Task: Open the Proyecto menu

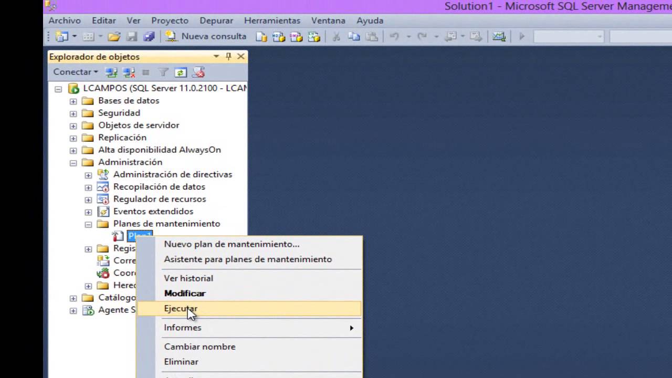Action: [x=170, y=20]
